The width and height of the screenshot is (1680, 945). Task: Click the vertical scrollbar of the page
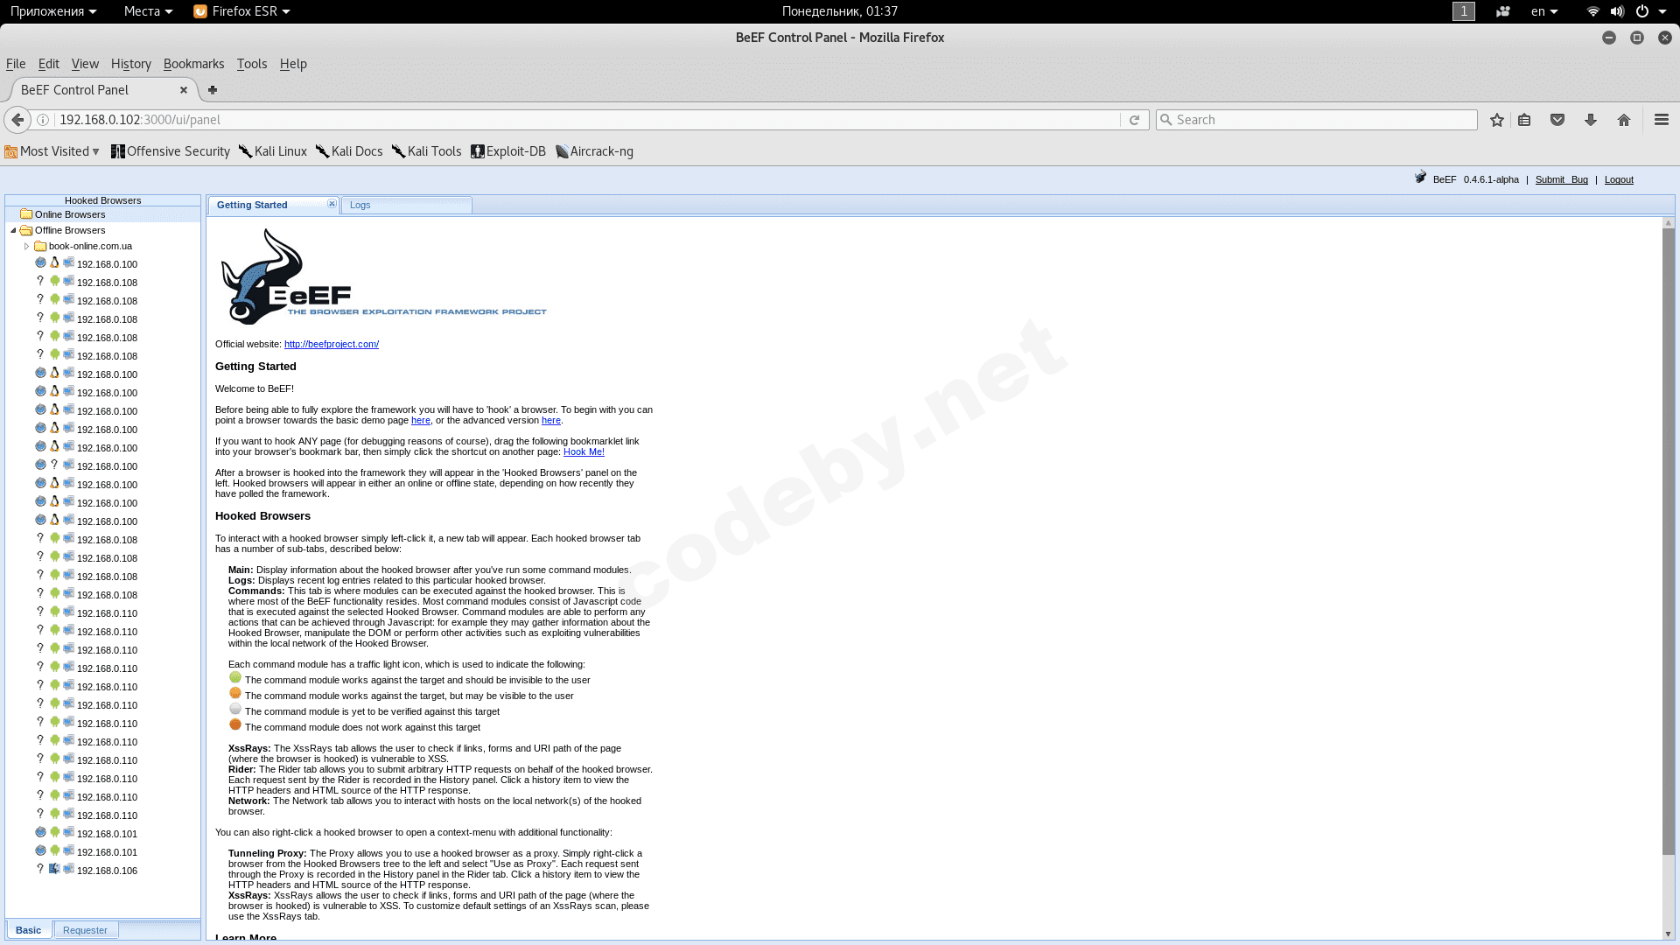[x=1669, y=542]
